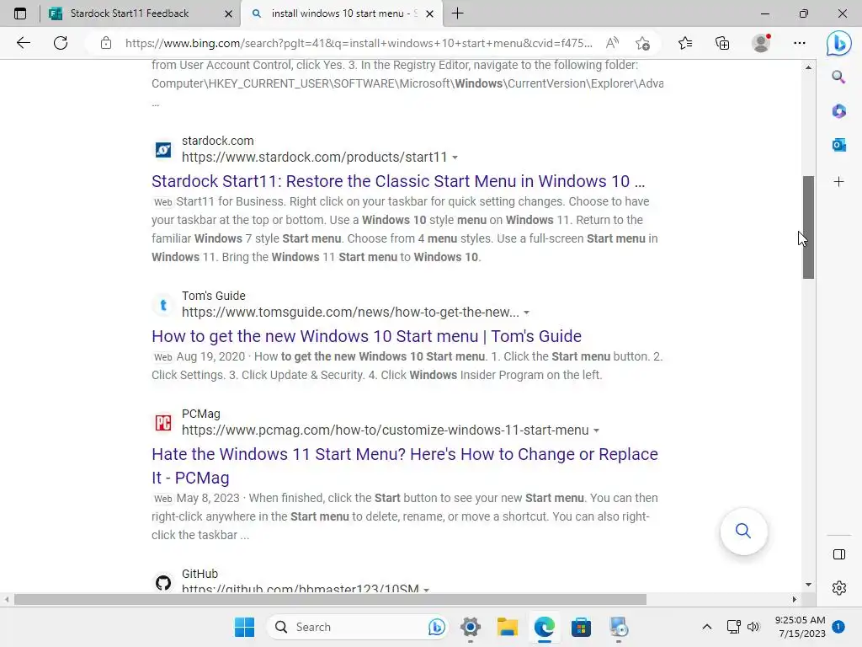Click the stardock.com favicon
Screen dimensions: 862x647
click(x=162, y=149)
